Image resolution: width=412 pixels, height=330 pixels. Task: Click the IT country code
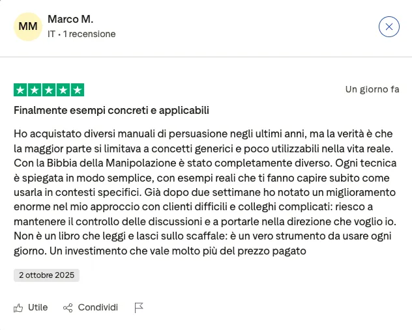pyautogui.click(x=51, y=34)
